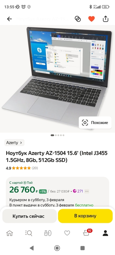Open the profile person tab

[x=106, y=233]
